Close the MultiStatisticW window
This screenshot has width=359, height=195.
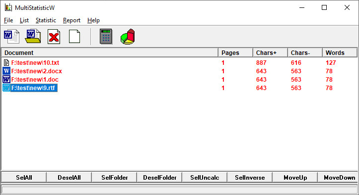(x=347, y=7)
